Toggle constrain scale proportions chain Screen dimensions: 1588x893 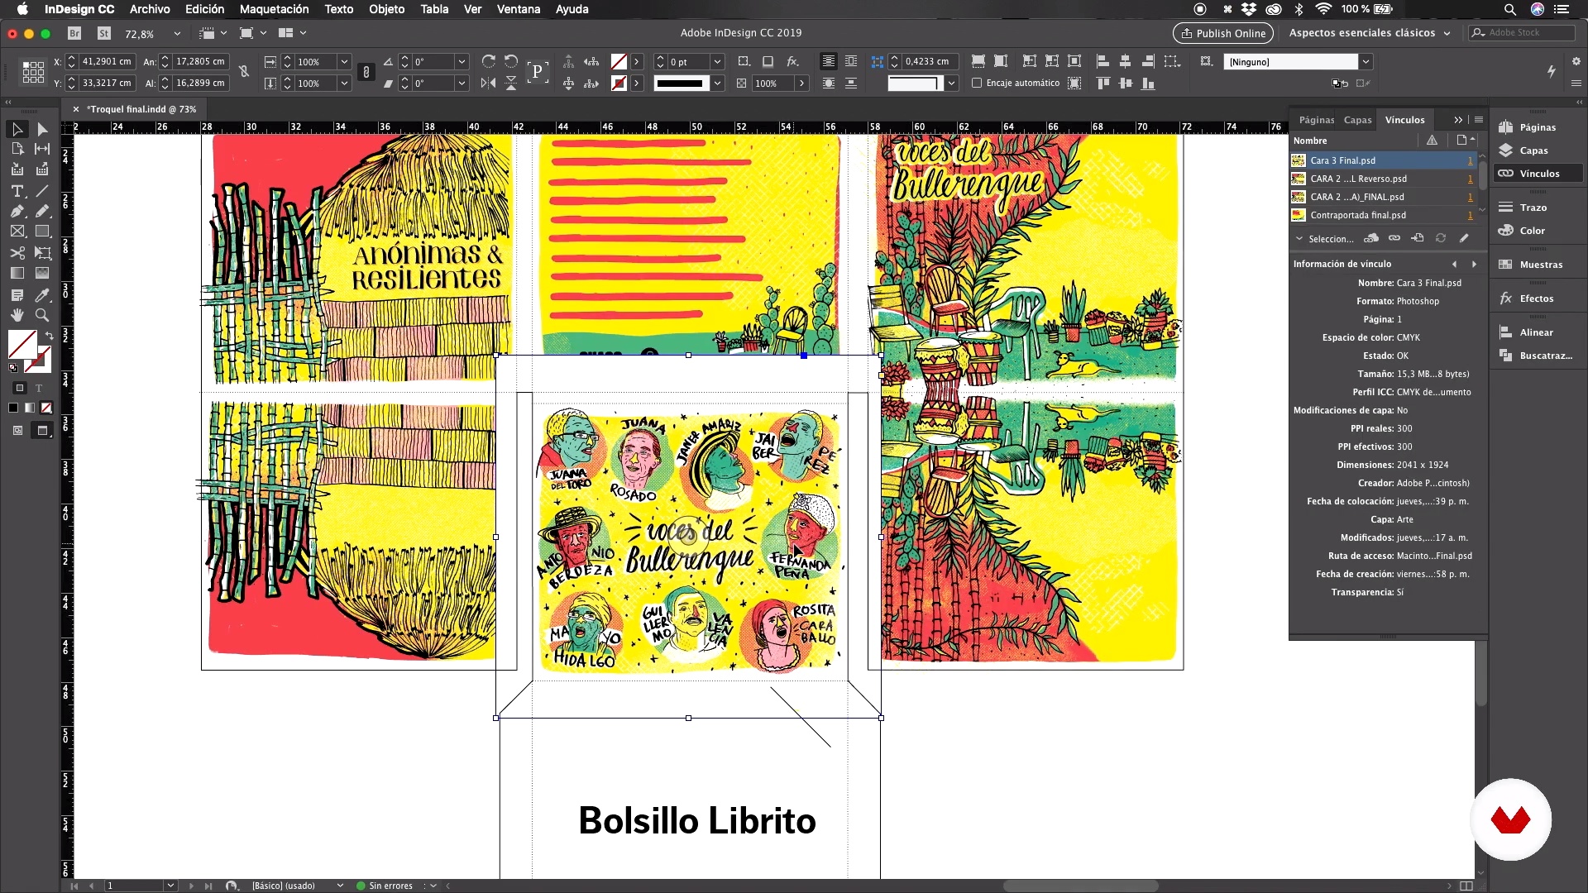366,72
